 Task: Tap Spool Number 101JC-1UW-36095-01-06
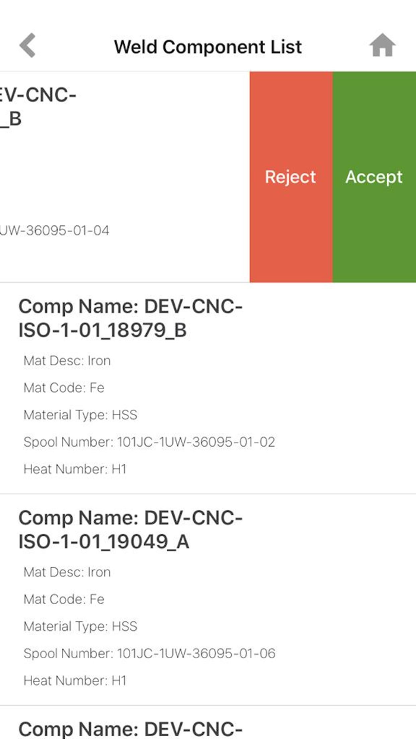pos(149,653)
